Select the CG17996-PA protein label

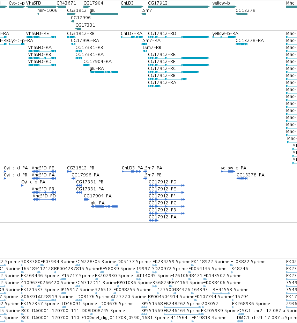86,175
